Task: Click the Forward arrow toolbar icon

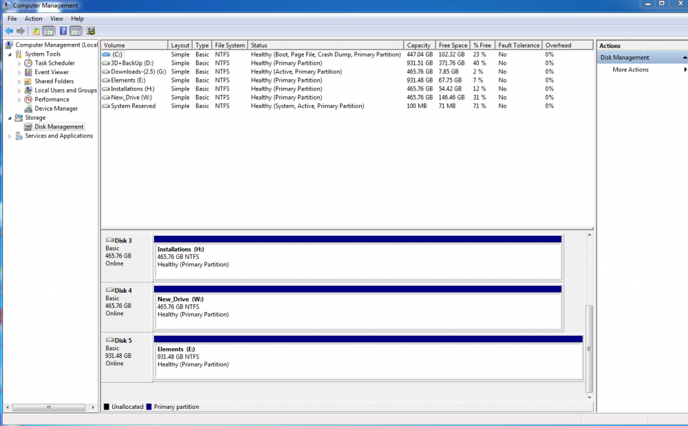Action: pos(21,31)
